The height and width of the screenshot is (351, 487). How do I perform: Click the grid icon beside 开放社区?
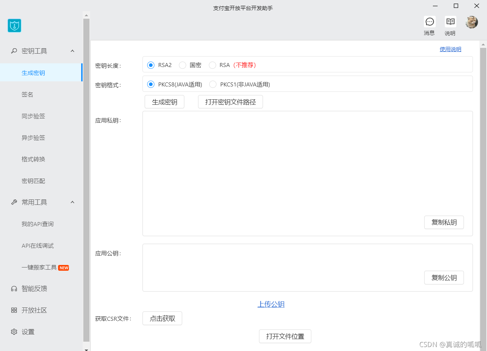(x=14, y=310)
